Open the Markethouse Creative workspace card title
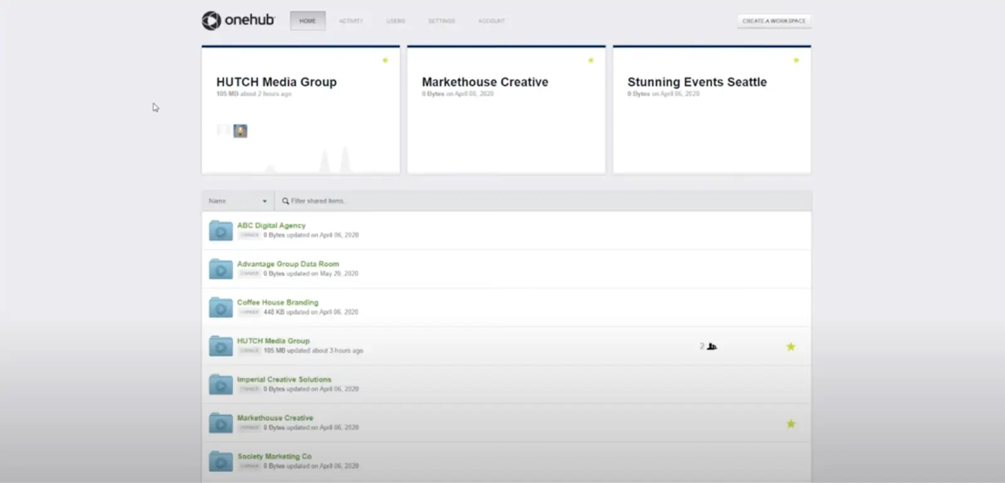Viewport: 1005px width, 483px height. coord(485,82)
